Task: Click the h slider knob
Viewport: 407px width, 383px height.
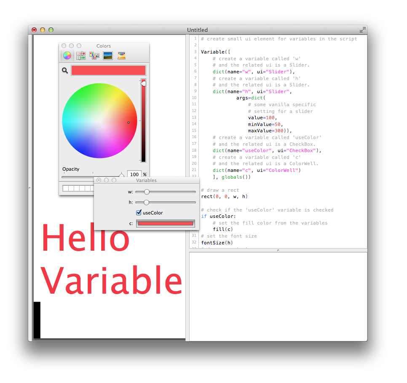Action: point(146,202)
